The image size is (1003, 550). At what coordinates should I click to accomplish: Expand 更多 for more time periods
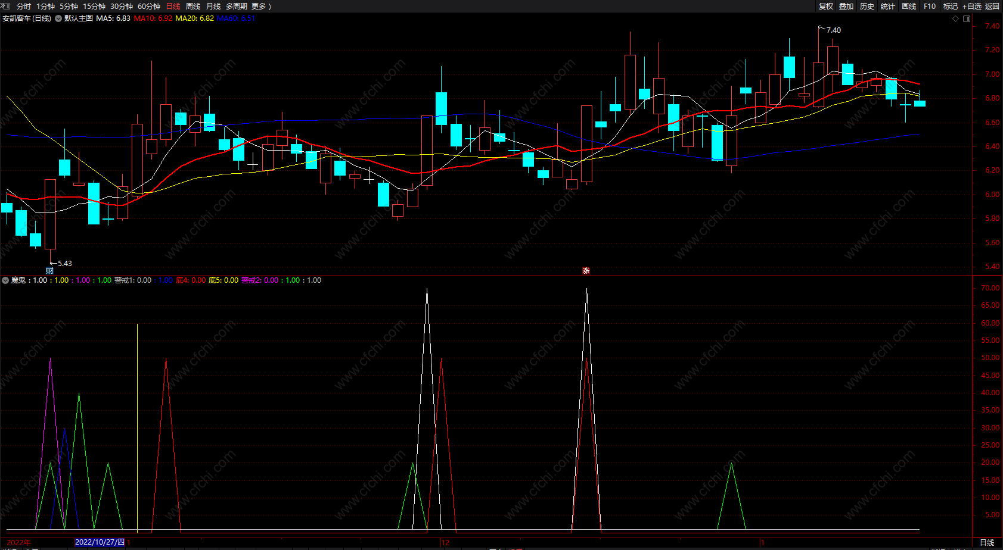tap(261, 6)
